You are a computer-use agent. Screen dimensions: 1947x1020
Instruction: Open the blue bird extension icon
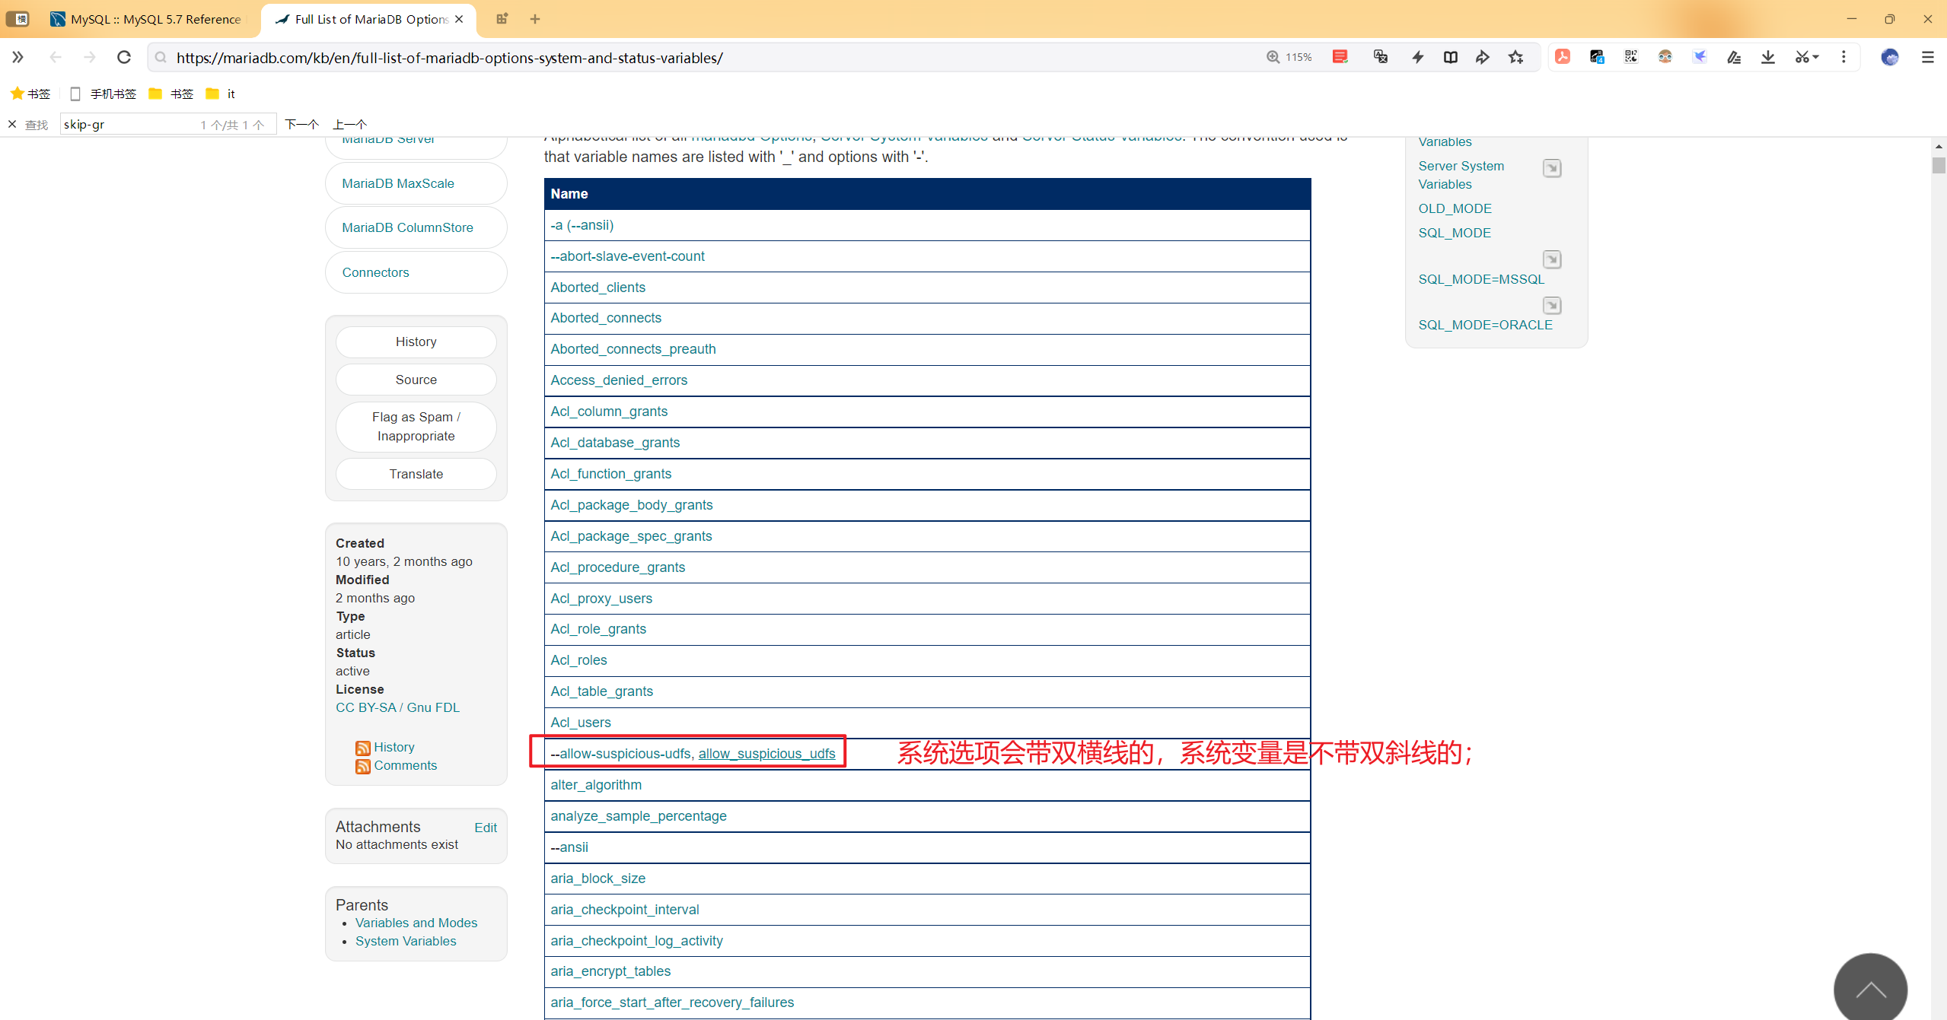[1700, 57]
